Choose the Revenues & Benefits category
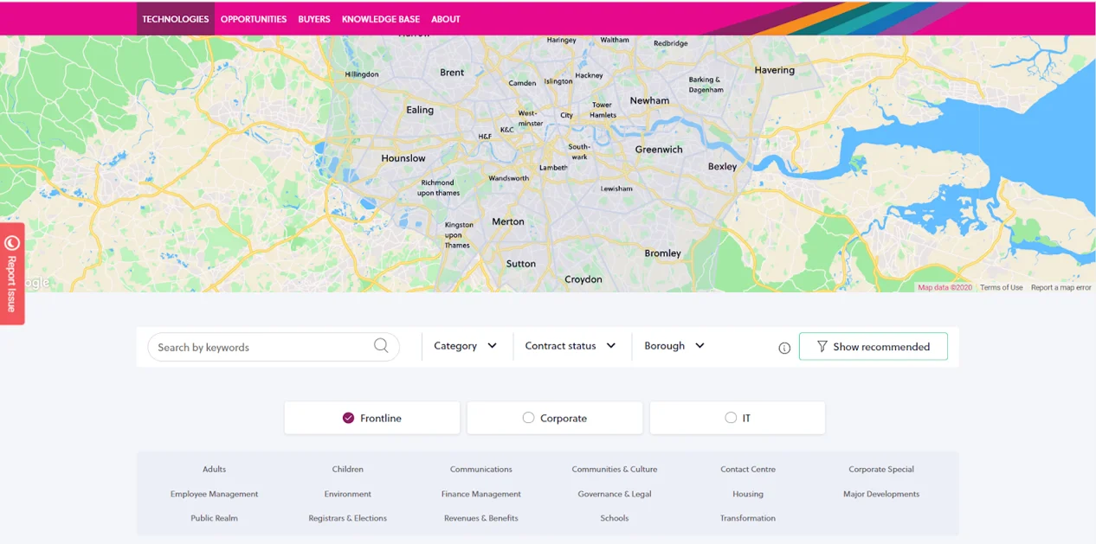This screenshot has height=544, width=1096. coord(481,518)
